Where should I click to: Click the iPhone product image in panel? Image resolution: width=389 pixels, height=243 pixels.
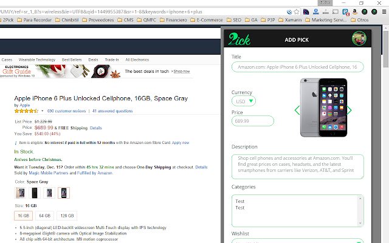(323, 108)
